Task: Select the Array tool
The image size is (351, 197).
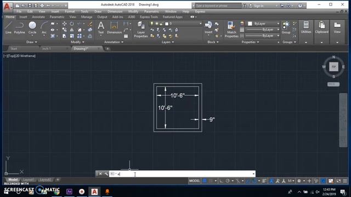Action: [79, 36]
